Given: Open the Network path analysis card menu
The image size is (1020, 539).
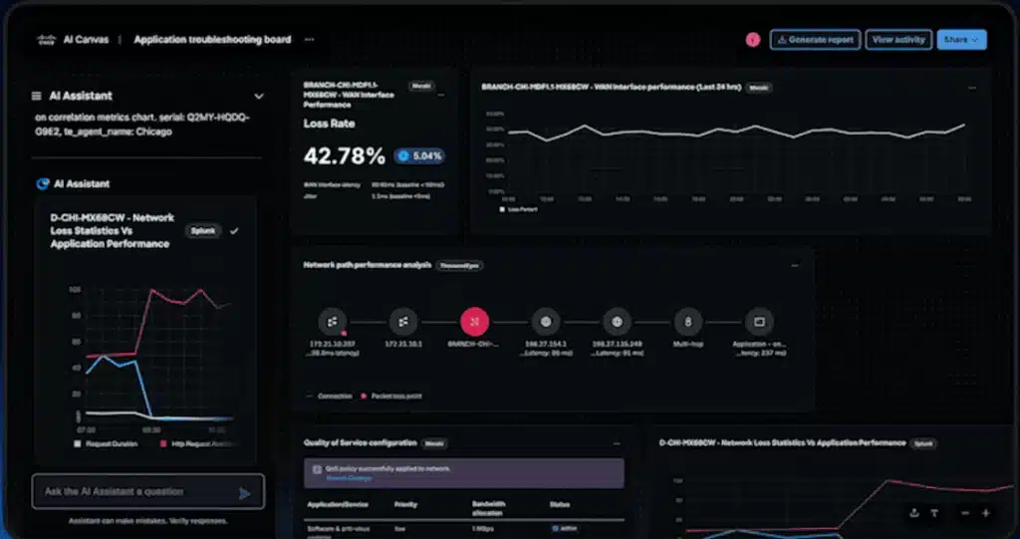Looking at the screenshot, I should (794, 266).
